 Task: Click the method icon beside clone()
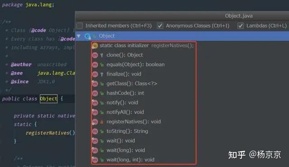tap(95, 55)
